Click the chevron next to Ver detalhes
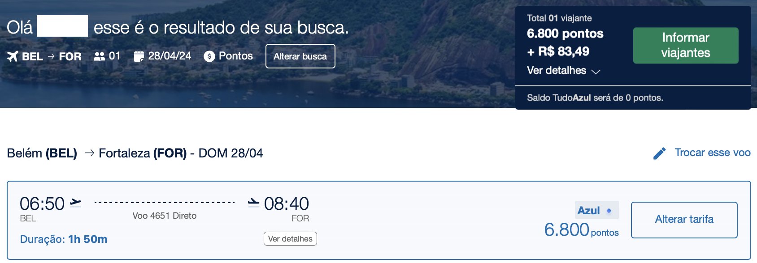 click(596, 72)
